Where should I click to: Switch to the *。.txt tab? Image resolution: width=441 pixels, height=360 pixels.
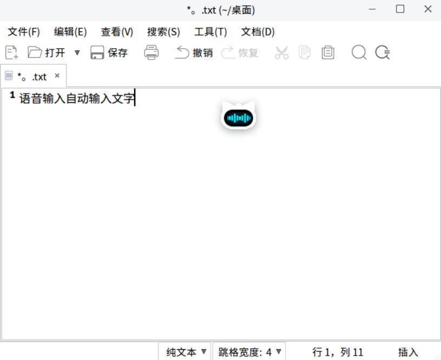(x=32, y=76)
